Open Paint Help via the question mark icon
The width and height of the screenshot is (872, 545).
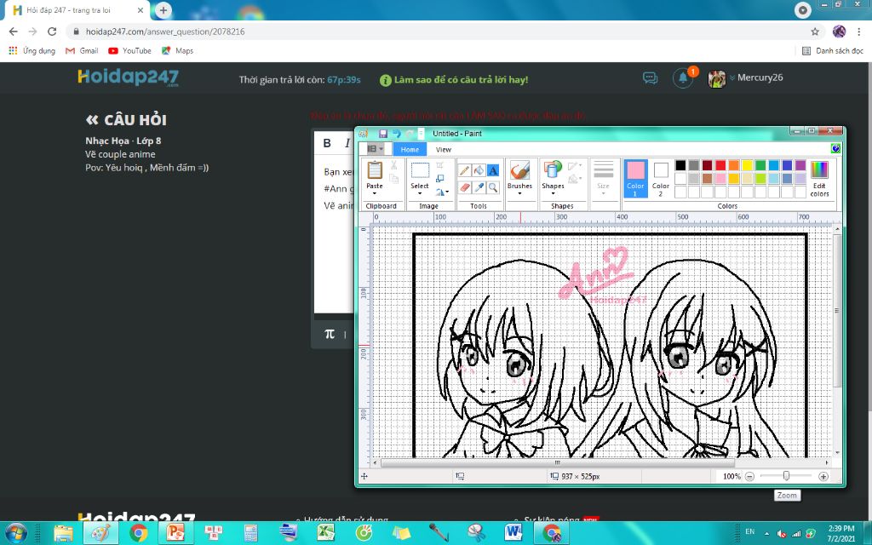pyautogui.click(x=835, y=148)
